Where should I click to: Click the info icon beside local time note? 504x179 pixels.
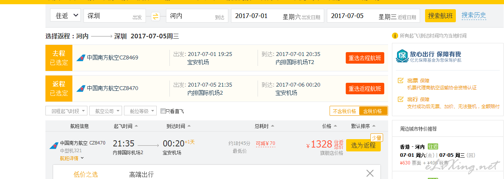[x=395, y=36]
